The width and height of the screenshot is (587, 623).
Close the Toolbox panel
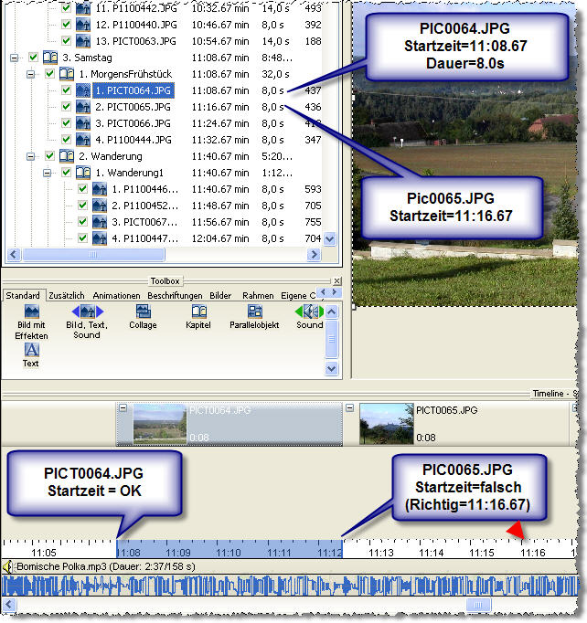[x=336, y=281]
